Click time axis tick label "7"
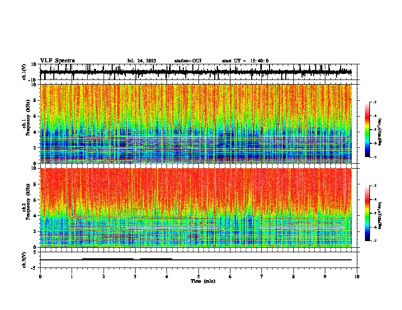The width and height of the screenshot is (402, 310). 262,277
